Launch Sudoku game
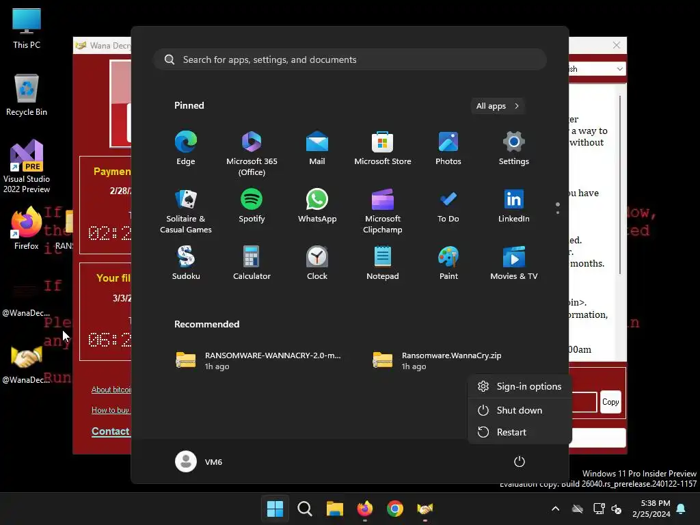The image size is (700, 525). point(186,263)
